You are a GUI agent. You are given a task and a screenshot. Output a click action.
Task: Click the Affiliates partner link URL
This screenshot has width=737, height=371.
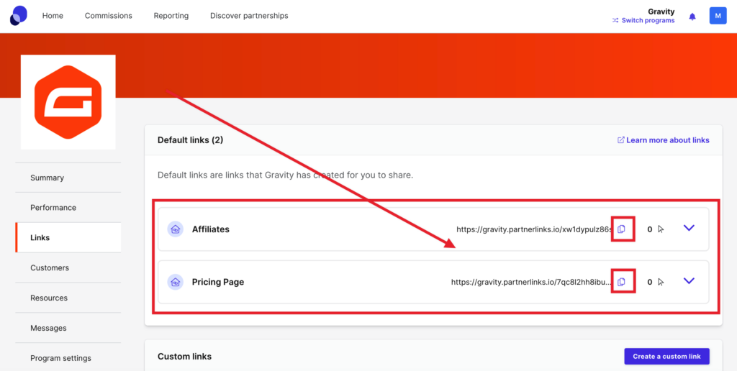coord(533,229)
